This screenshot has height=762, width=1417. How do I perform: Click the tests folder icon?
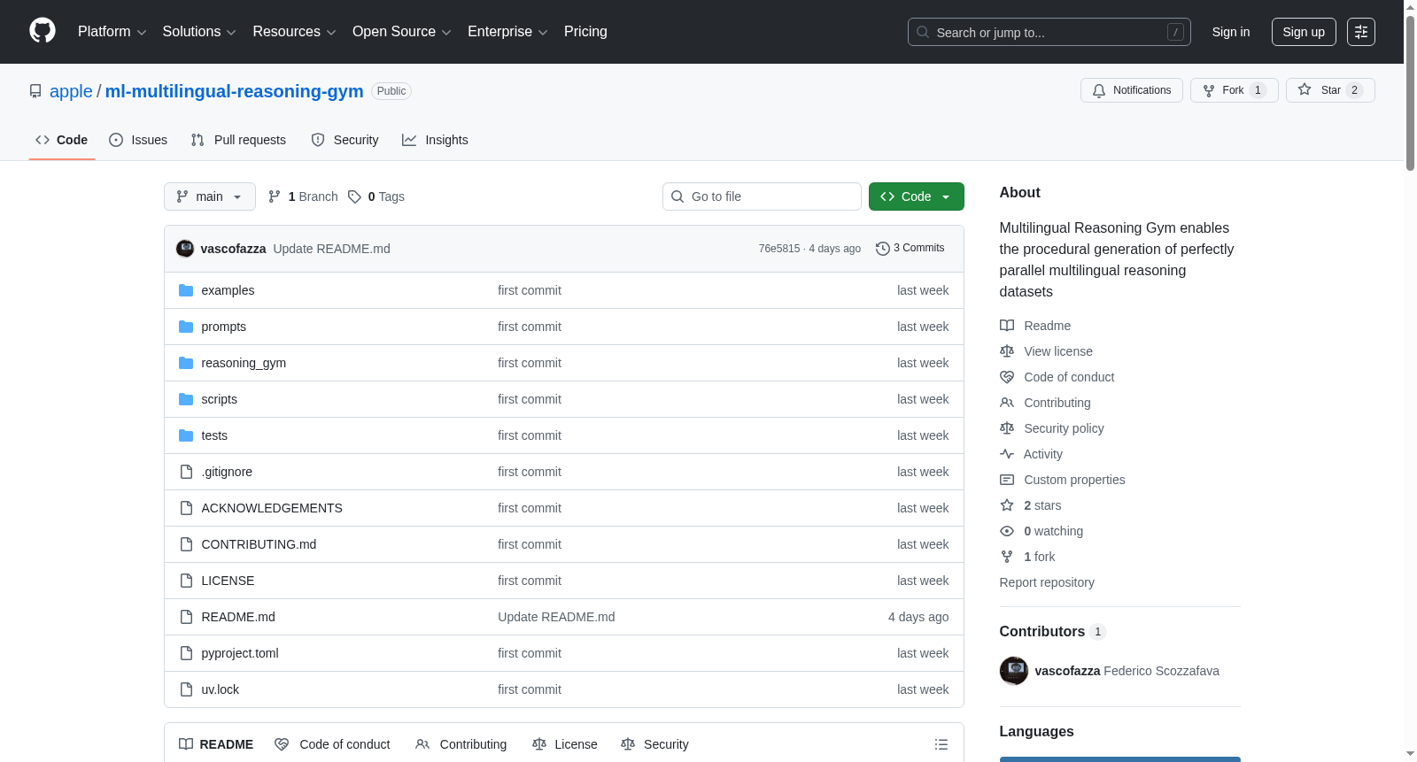coord(186,435)
